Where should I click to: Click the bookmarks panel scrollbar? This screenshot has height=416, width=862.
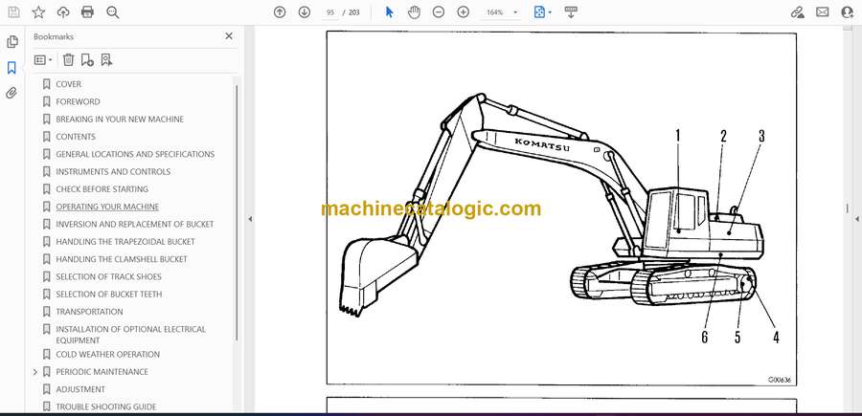point(237,212)
